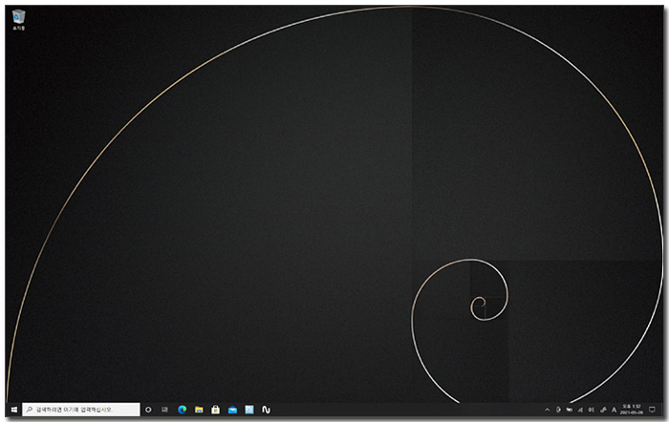The height and width of the screenshot is (422, 669).
Task: Open Microsoft Store from the taskbar
Action: pyautogui.click(x=215, y=410)
